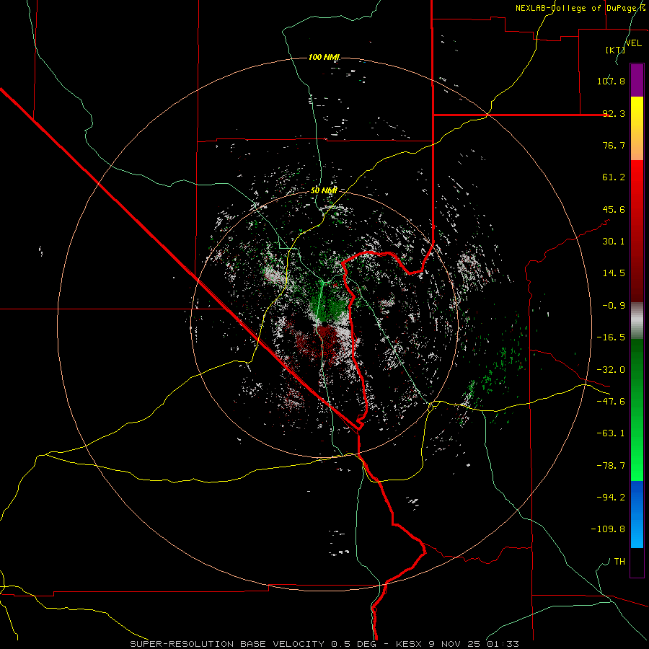
Task: Click the [KT] units label
Action: pyautogui.click(x=616, y=50)
